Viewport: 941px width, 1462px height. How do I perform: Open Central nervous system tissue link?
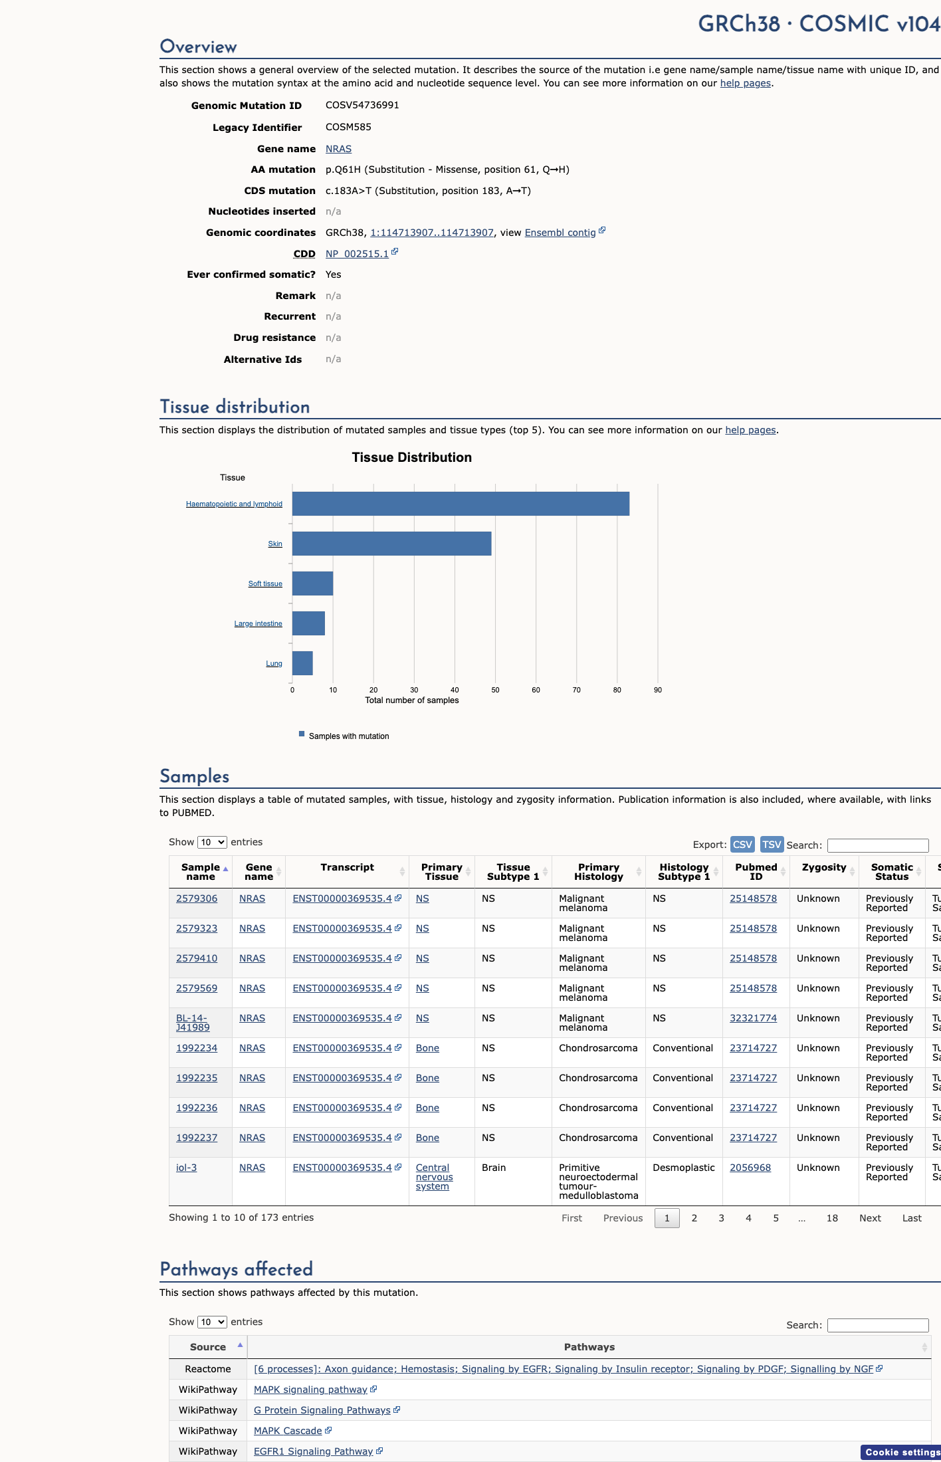coord(434,1177)
